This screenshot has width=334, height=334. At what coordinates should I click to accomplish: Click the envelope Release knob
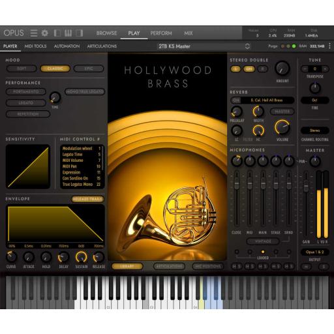(99, 257)
